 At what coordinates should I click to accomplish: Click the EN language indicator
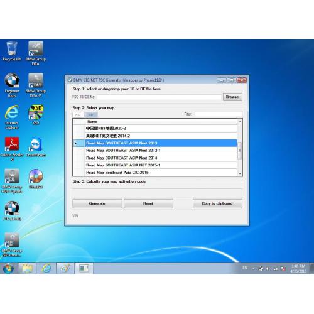pos(245,268)
